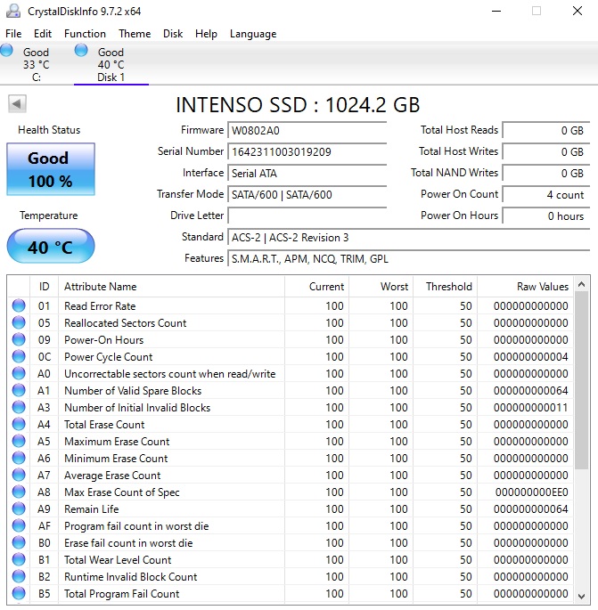
Task: Click the Good 100 % health status button
Action: click(x=50, y=169)
